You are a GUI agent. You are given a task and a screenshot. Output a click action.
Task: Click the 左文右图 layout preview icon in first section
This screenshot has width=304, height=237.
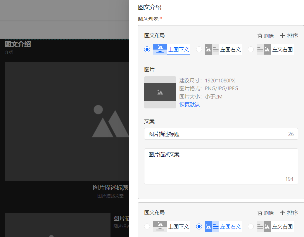(263, 49)
